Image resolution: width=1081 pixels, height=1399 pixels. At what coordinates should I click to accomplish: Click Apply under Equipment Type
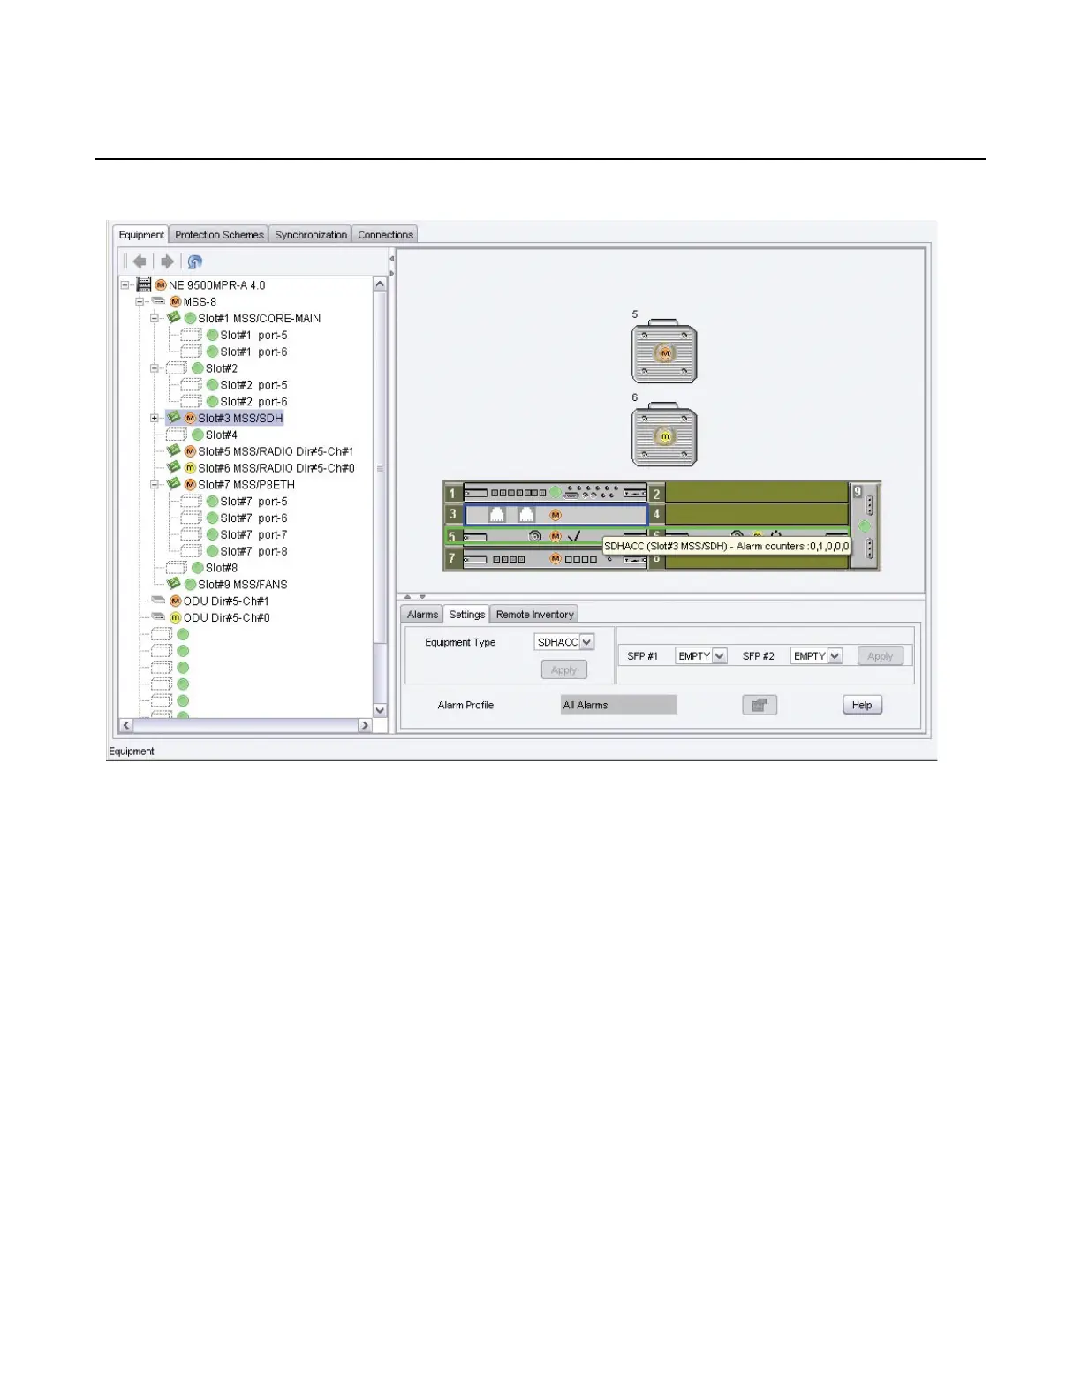(x=564, y=670)
